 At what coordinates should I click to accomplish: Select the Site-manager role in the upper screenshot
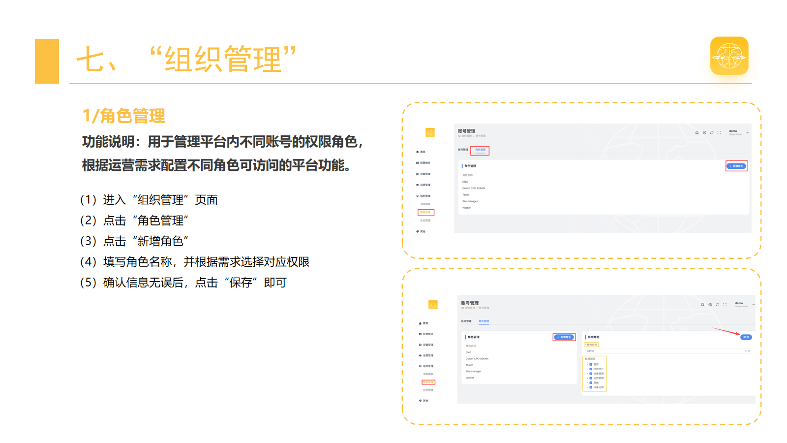pyautogui.click(x=470, y=201)
